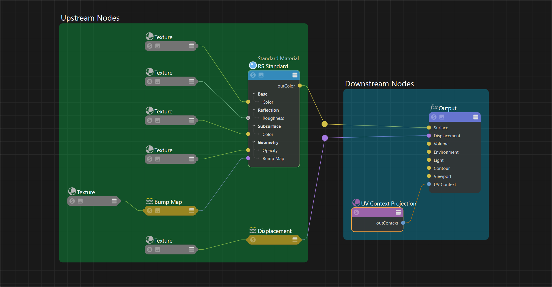Click the purple wire reroute dot
The image size is (552, 287).
click(x=325, y=138)
